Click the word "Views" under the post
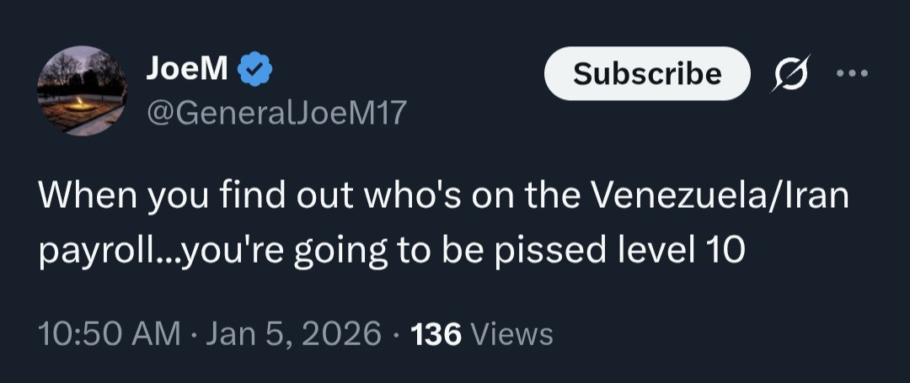This screenshot has height=383, width=910. click(x=512, y=334)
